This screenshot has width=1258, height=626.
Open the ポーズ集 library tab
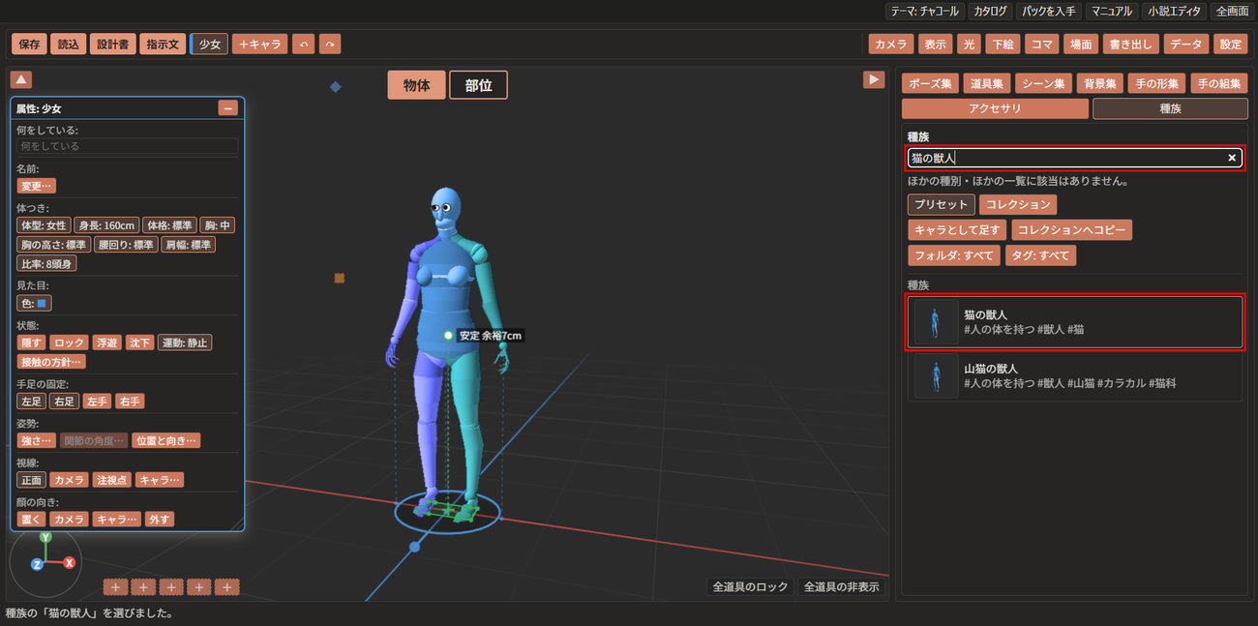(930, 83)
